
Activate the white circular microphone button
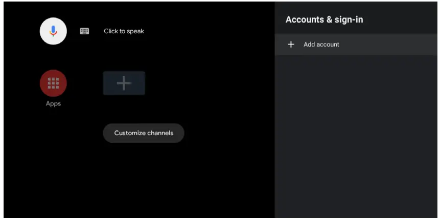(x=53, y=31)
